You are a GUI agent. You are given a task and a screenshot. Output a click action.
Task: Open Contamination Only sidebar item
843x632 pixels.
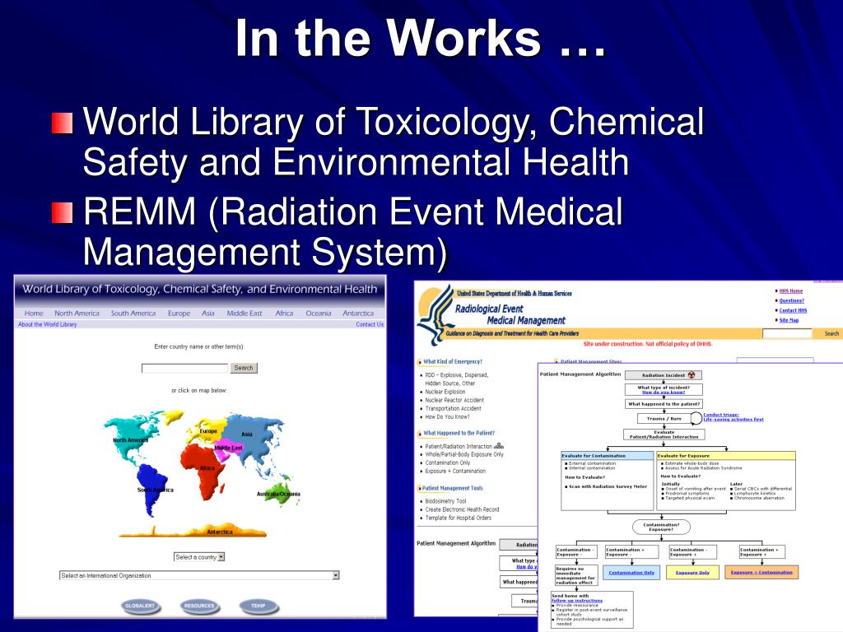[x=447, y=462]
